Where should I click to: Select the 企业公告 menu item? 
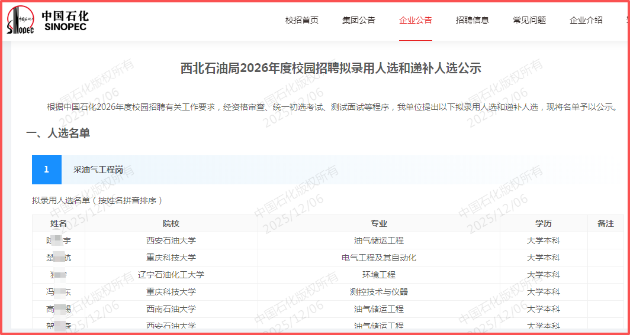pos(416,21)
